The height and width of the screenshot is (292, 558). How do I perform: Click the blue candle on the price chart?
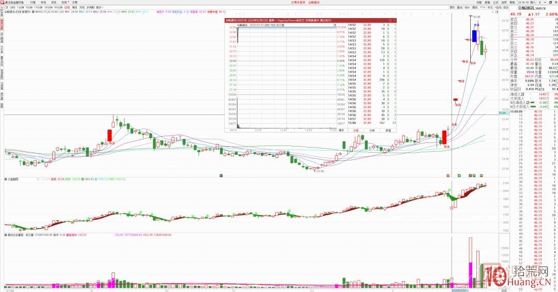tap(474, 36)
